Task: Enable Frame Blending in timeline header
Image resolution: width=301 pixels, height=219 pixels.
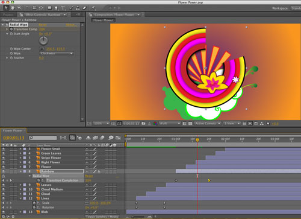Action: (95, 138)
